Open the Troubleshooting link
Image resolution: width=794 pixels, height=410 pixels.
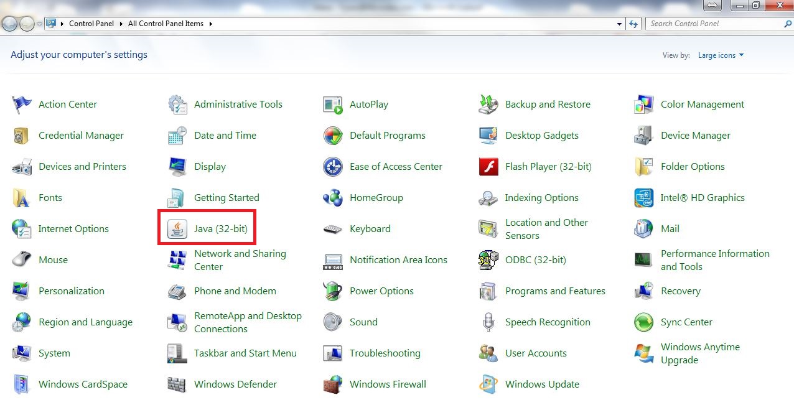coord(385,353)
